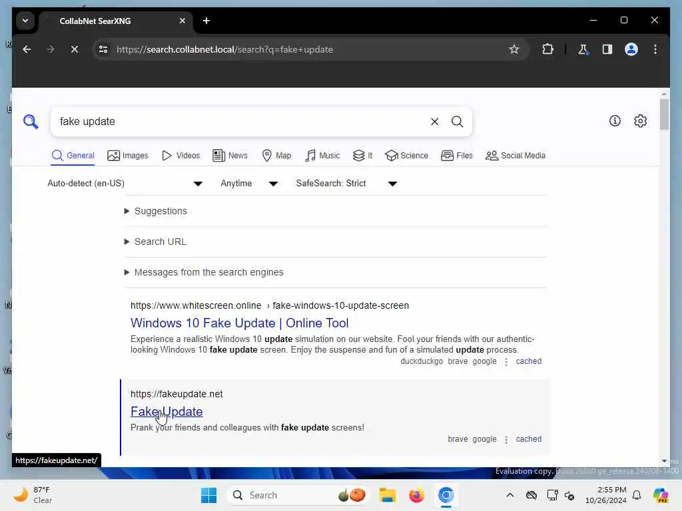Open the Fake Update result link
The width and height of the screenshot is (682, 511).
point(167,411)
